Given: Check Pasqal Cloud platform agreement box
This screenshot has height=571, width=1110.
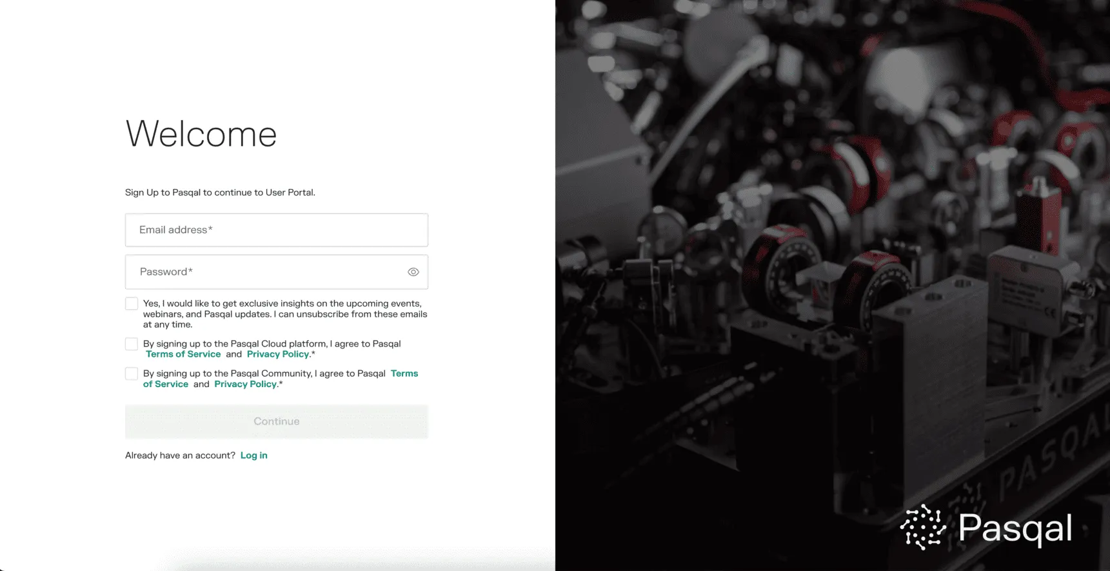Looking at the screenshot, I should pos(132,344).
